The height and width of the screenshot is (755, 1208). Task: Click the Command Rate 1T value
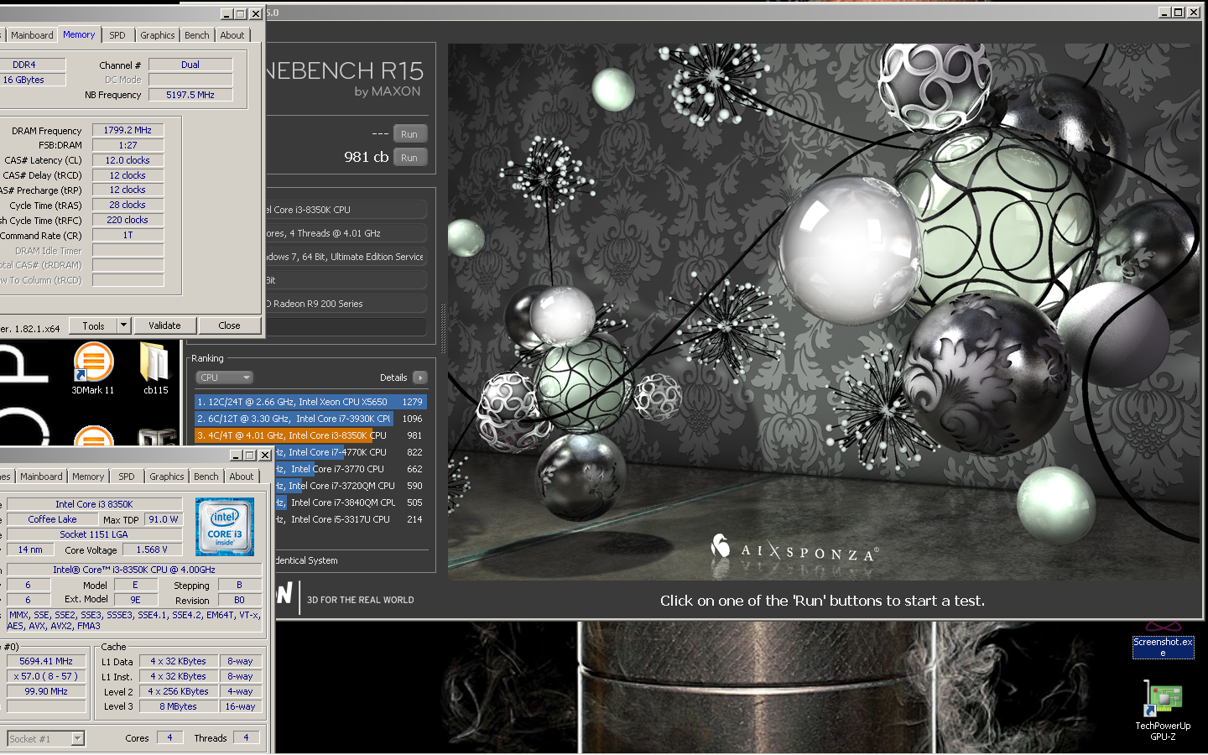tap(128, 235)
